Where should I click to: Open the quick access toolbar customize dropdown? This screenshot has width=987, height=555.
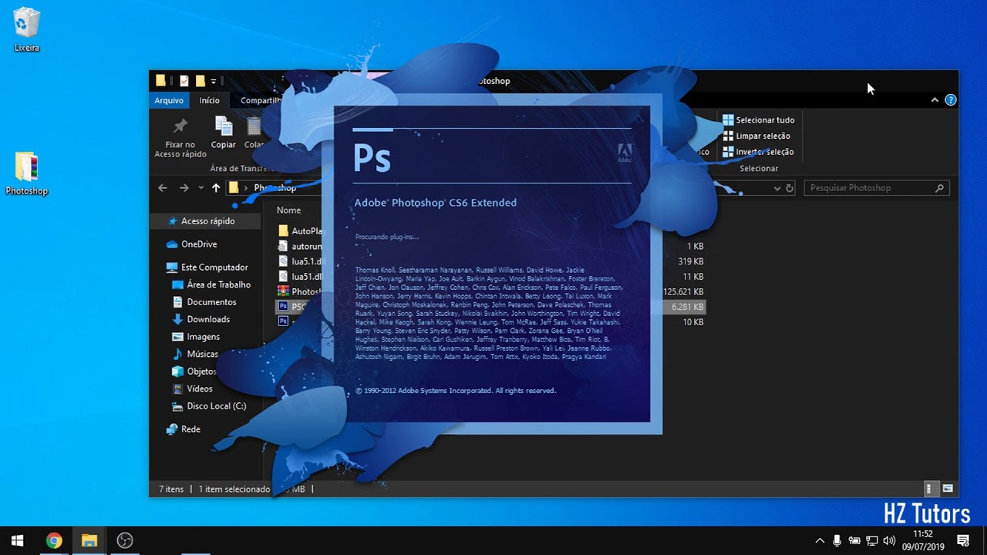point(214,81)
